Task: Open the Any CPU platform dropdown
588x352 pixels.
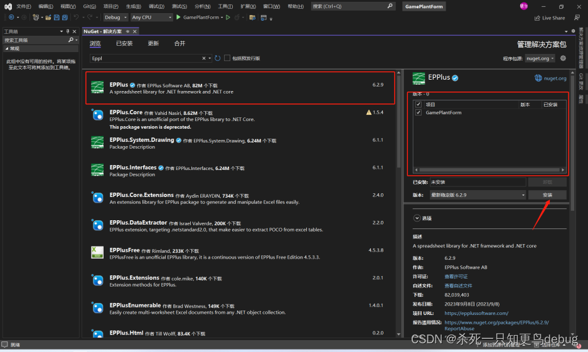Action: [151, 17]
